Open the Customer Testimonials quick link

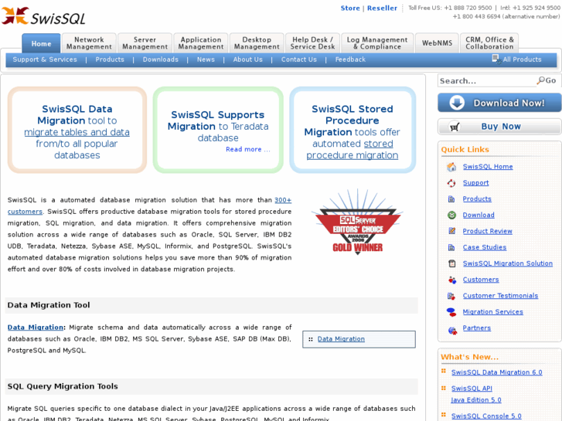tap(500, 296)
